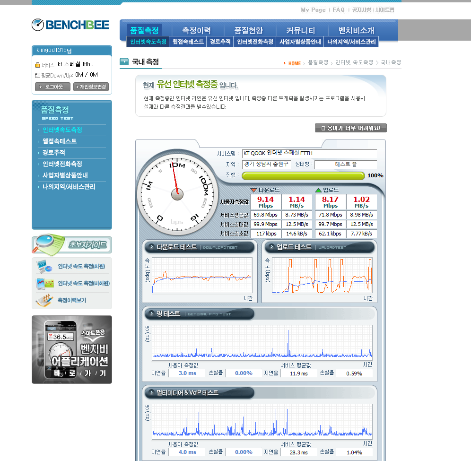Click the HOME breadcrumb link
Viewport: 471px width, 461px height.
pos(294,63)
